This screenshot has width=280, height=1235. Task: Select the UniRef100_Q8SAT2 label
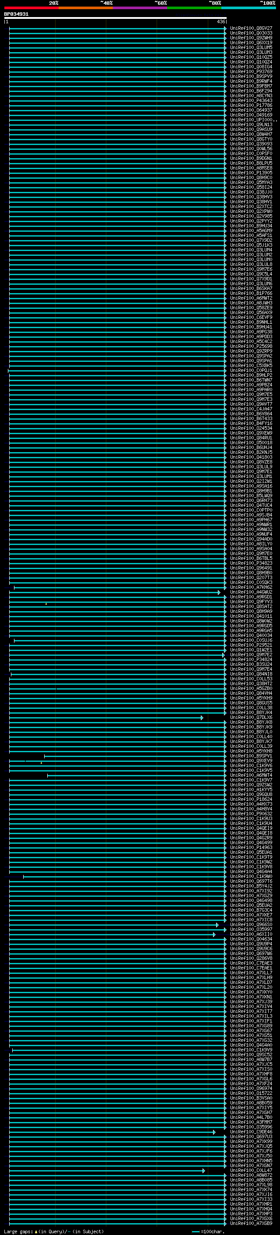coord(251,606)
